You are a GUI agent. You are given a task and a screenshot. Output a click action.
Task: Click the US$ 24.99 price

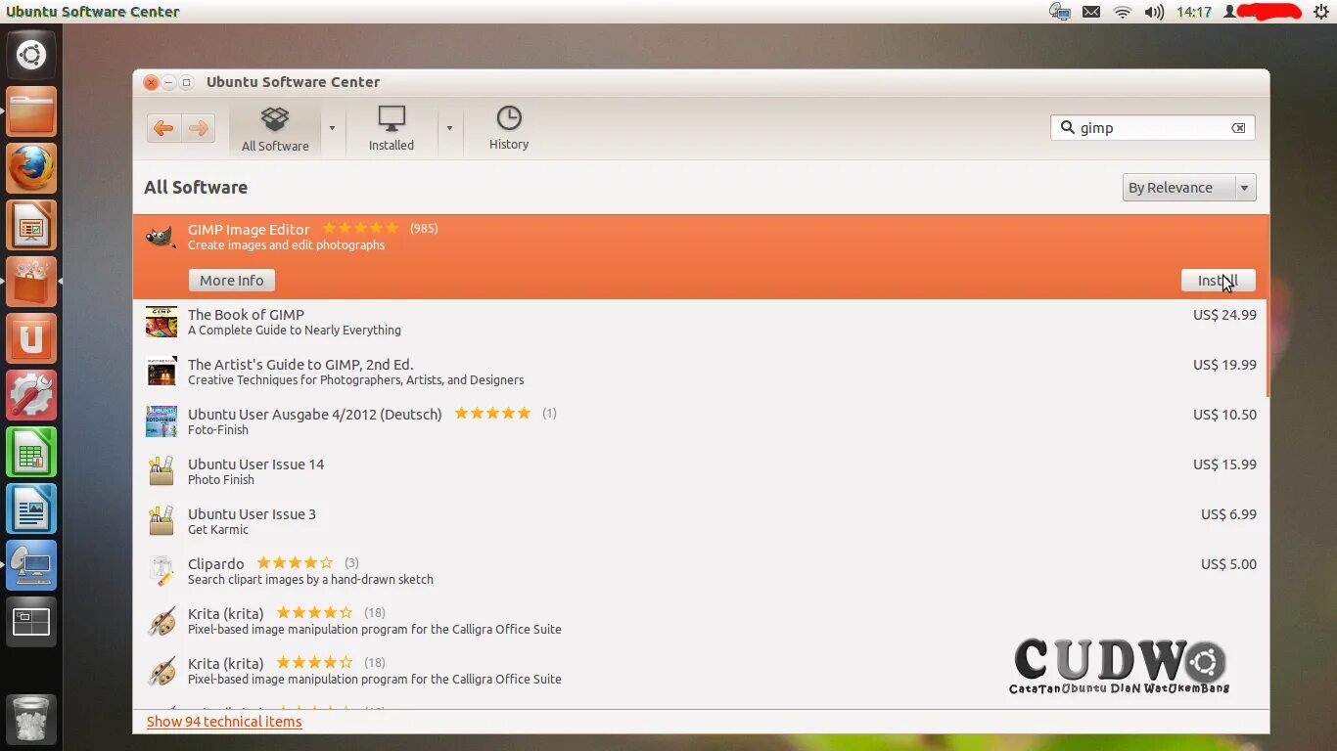tap(1224, 315)
